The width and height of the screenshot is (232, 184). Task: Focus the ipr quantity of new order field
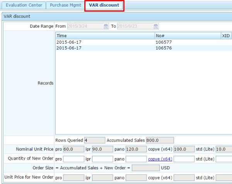point(102,159)
